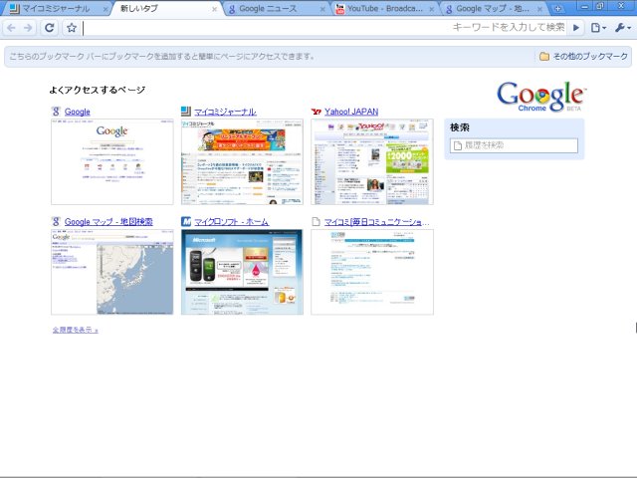Screen dimensions: 637x478
Task: Open the Google link
Action: [x=78, y=112]
